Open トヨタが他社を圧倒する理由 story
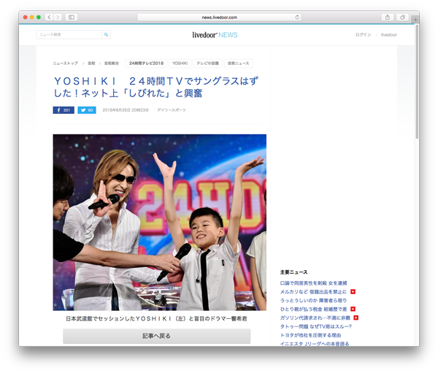The height and width of the screenshot is (373, 438). coord(310,335)
